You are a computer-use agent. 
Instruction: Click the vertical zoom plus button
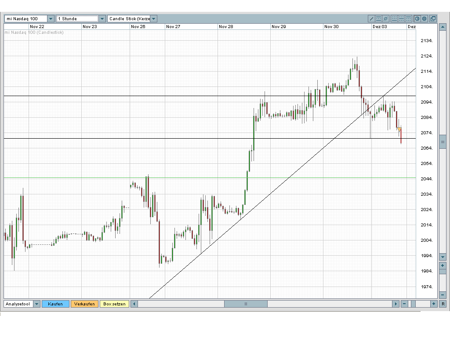coord(443,265)
